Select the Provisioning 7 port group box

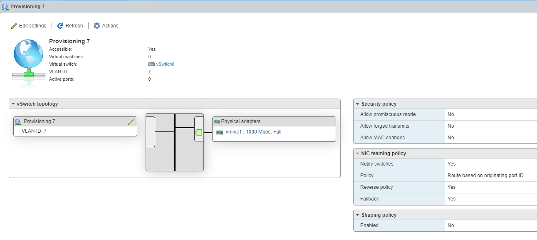pyautogui.click(x=75, y=126)
